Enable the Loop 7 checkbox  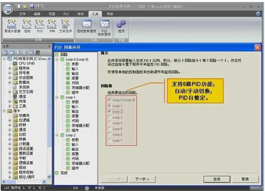click(x=110, y=140)
